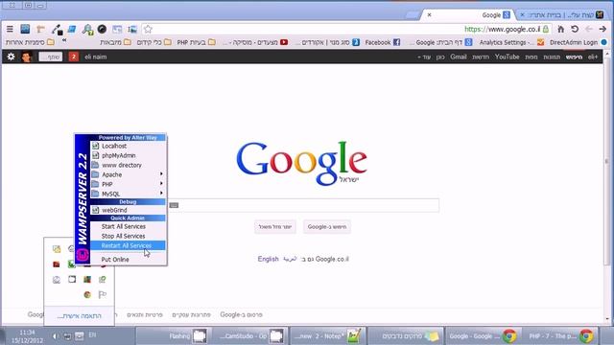This screenshot has width=614, height=345.
Task: Click the green padlock in the address bar
Action: 546,29
